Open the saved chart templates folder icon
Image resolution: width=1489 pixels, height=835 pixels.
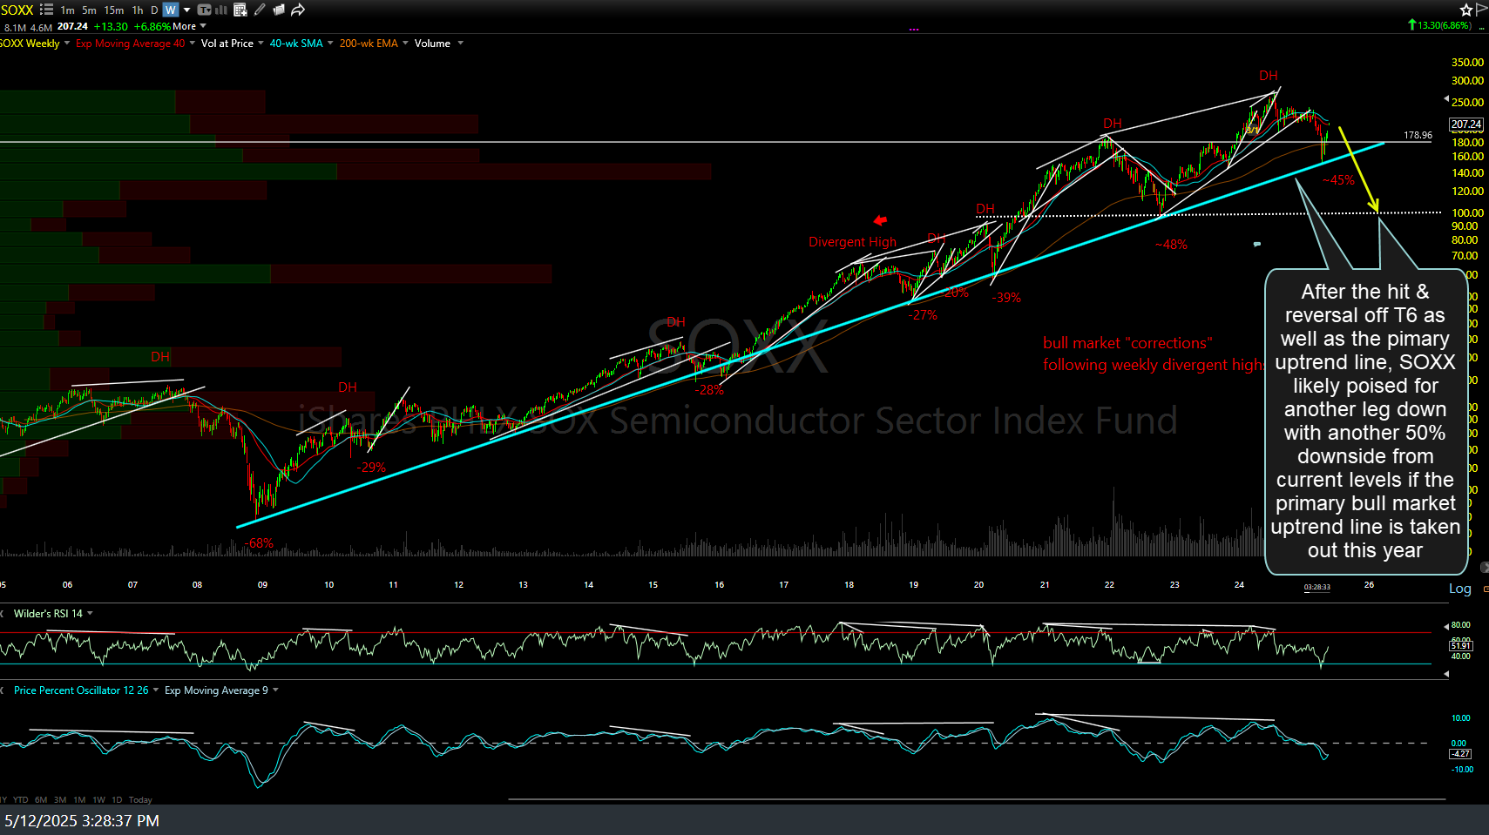pyautogui.click(x=279, y=10)
